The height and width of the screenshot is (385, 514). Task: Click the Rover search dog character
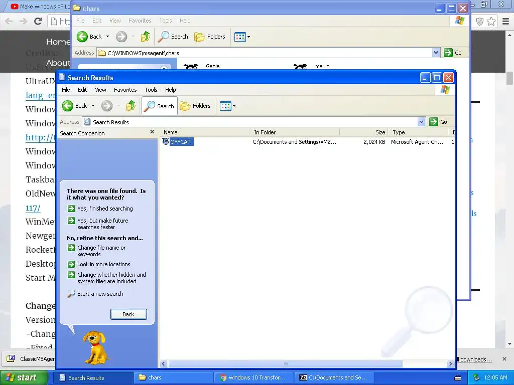[96, 347]
